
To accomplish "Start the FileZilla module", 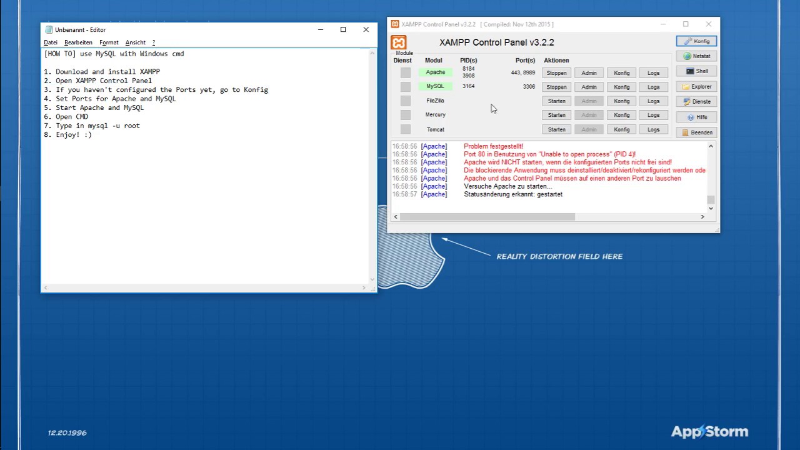I will [x=556, y=101].
